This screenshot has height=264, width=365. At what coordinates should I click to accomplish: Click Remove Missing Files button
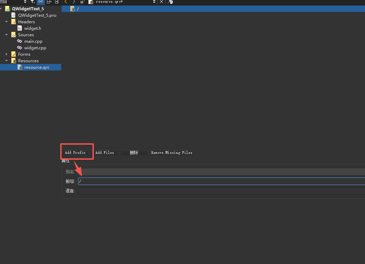pos(172,153)
